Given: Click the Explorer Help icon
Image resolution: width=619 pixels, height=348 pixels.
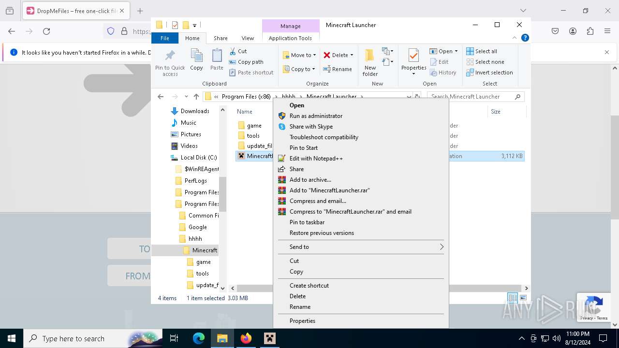Looking at the screenshot, I should point(525,38).
